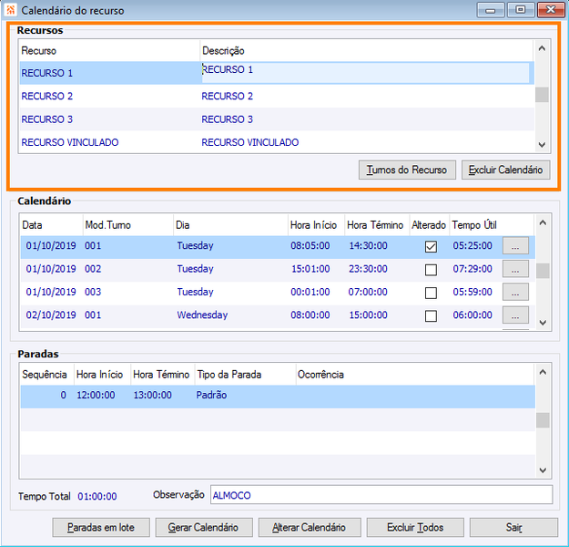Click the Observação text field
The image size is (569, 547).
click(x=381, y=495)
